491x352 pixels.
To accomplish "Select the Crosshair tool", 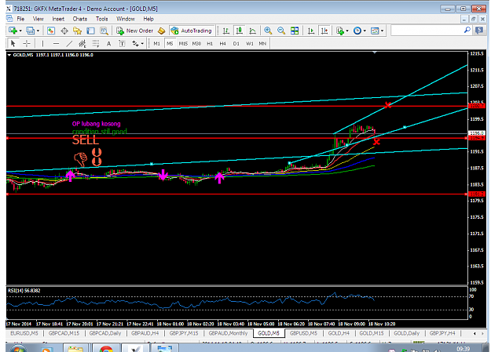I will (x=27, y=44).
